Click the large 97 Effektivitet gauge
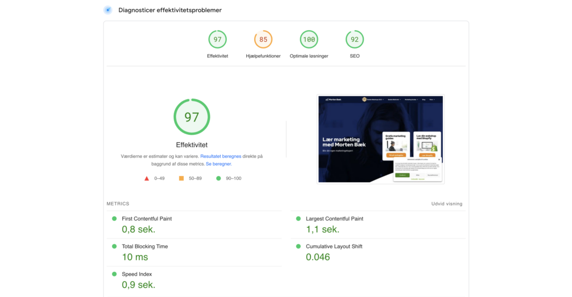The height and width of the screenshot is (297, 572). click(x=192, y=117)
